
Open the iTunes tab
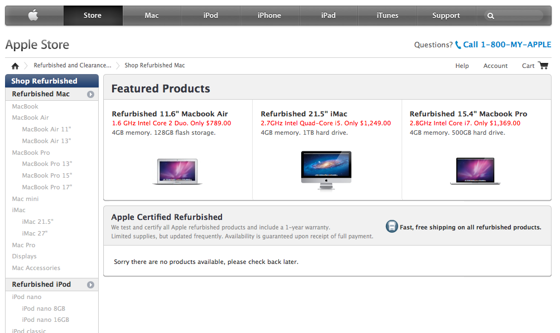(388, 16)
